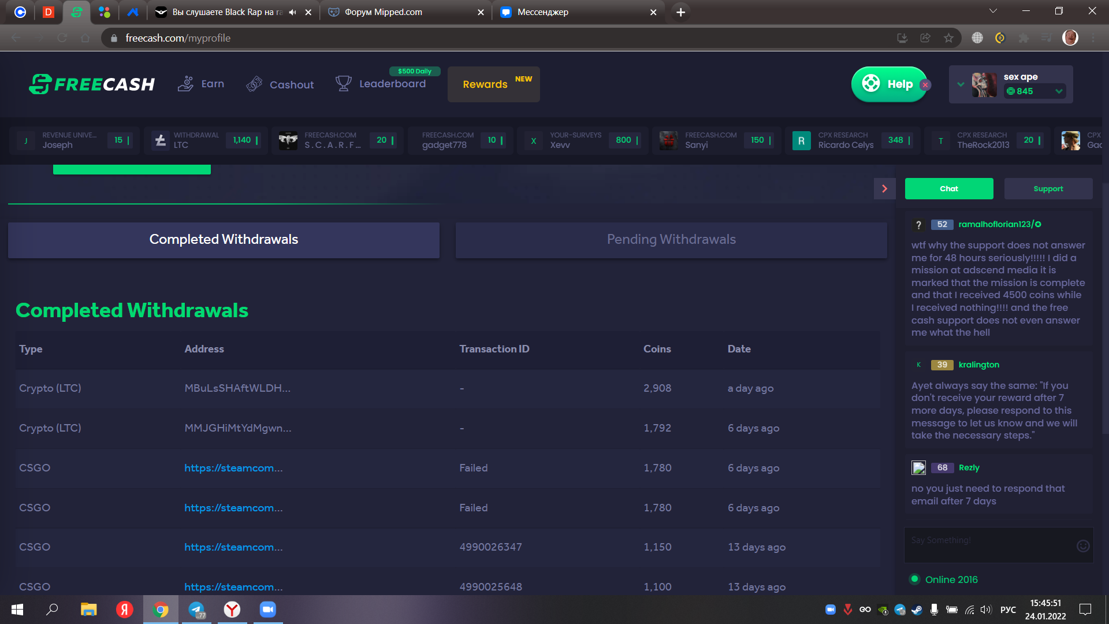Open the Leaderboard page
This screenshot has width=1109, height=624.
pos(381,84)
